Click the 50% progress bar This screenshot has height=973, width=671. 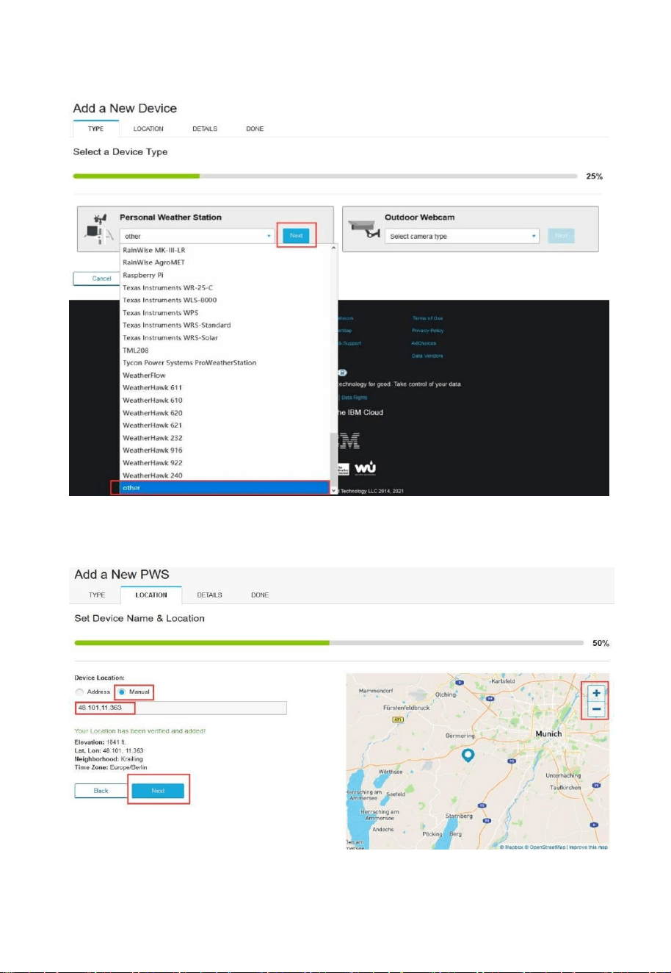point(330,643)
